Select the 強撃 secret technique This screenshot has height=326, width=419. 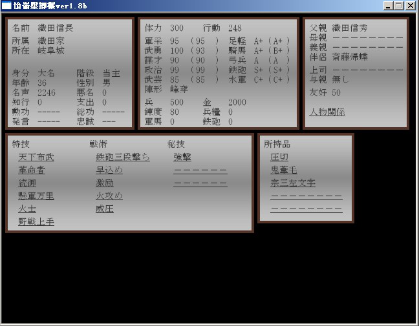coord(182,157)
